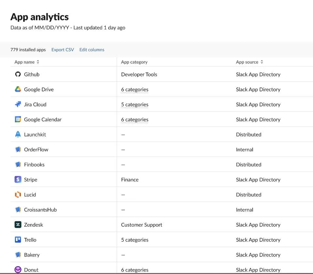
Task: Show Google Drive's 6 categories
Action: [x=135, y=89]
